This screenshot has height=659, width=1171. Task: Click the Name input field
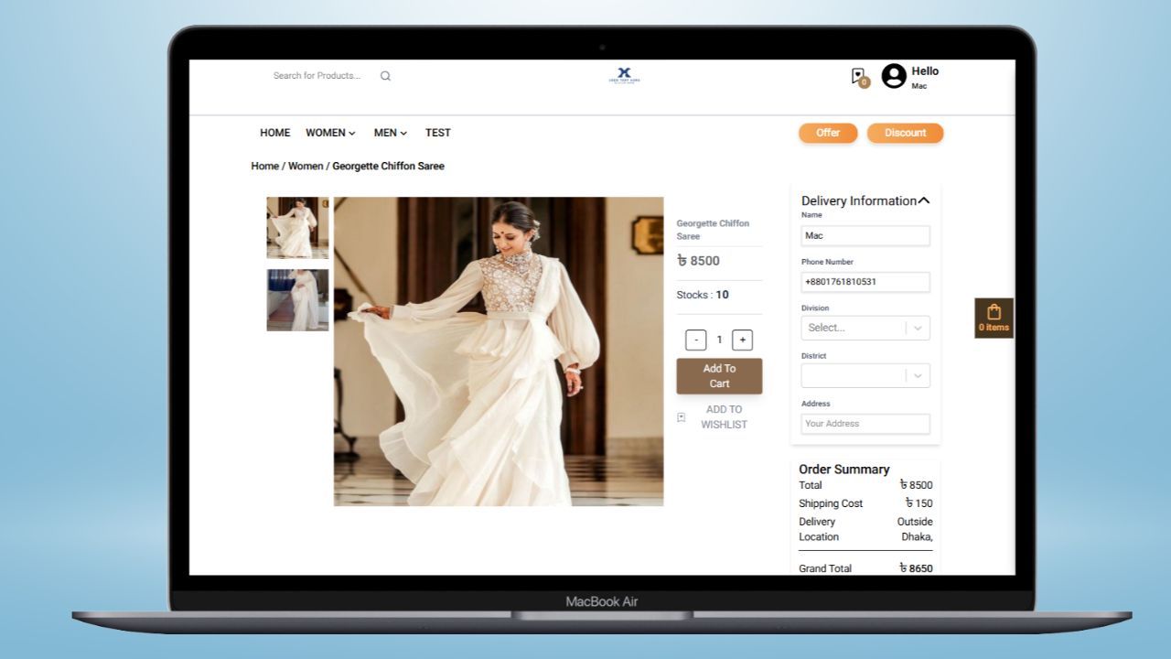click(865, 236)
